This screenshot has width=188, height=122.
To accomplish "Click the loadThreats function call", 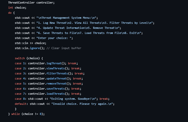I will pyautogui.click(x=55, y=94).
